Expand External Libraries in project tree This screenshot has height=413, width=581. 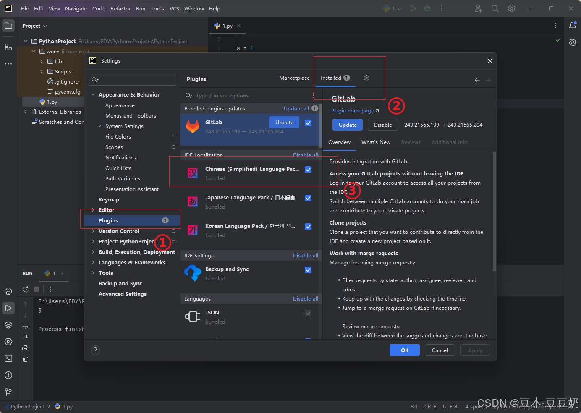point(26,112)
